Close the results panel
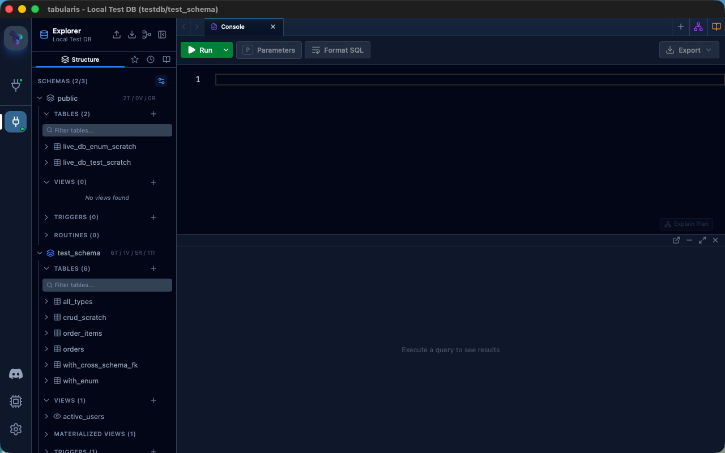 [715, 240]
